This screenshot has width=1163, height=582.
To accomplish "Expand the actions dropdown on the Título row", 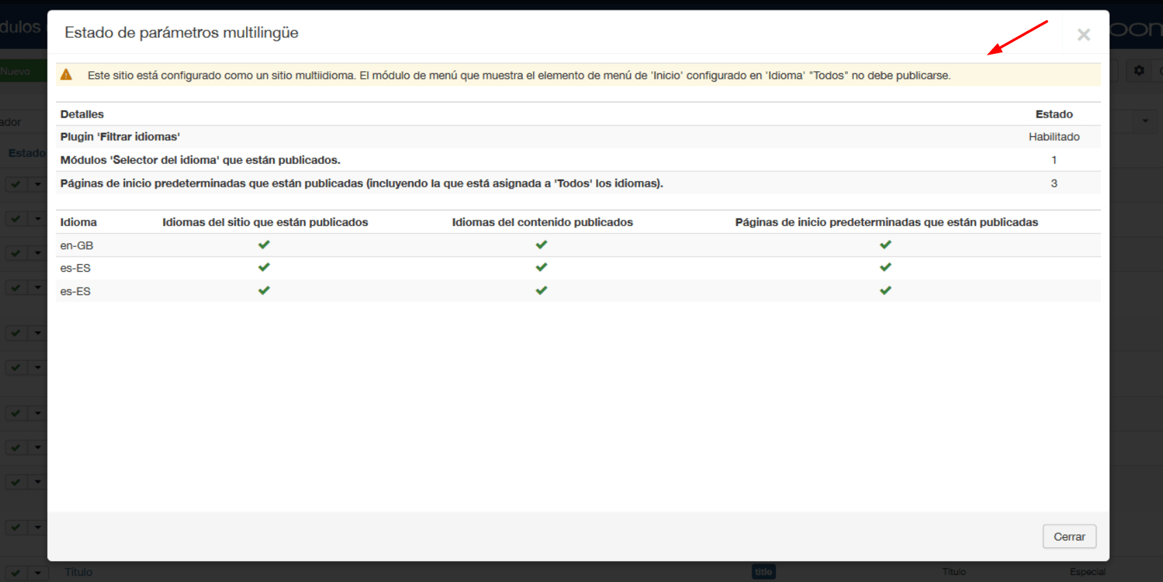I will pyautogui.click(x=38, y=572).
